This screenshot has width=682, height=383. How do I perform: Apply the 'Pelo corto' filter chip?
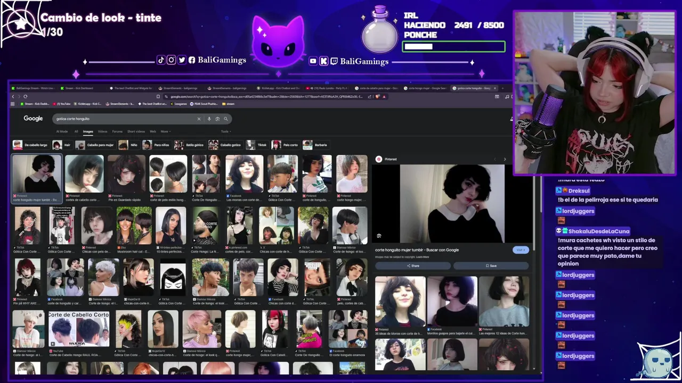(285, 145)
